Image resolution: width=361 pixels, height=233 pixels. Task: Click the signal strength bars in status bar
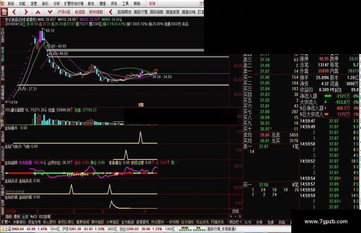point(192,229)
